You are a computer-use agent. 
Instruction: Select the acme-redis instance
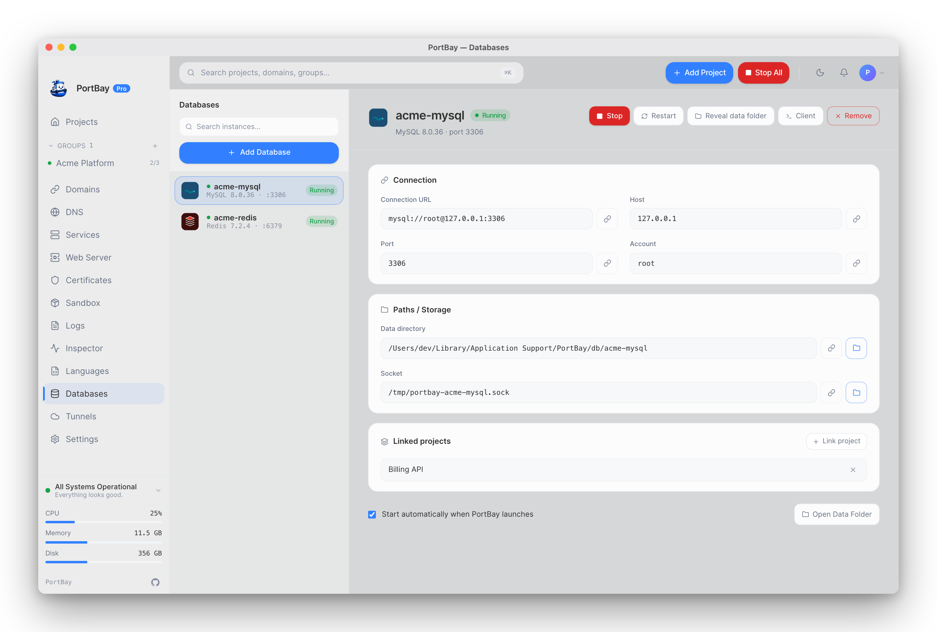coord(259,221)
